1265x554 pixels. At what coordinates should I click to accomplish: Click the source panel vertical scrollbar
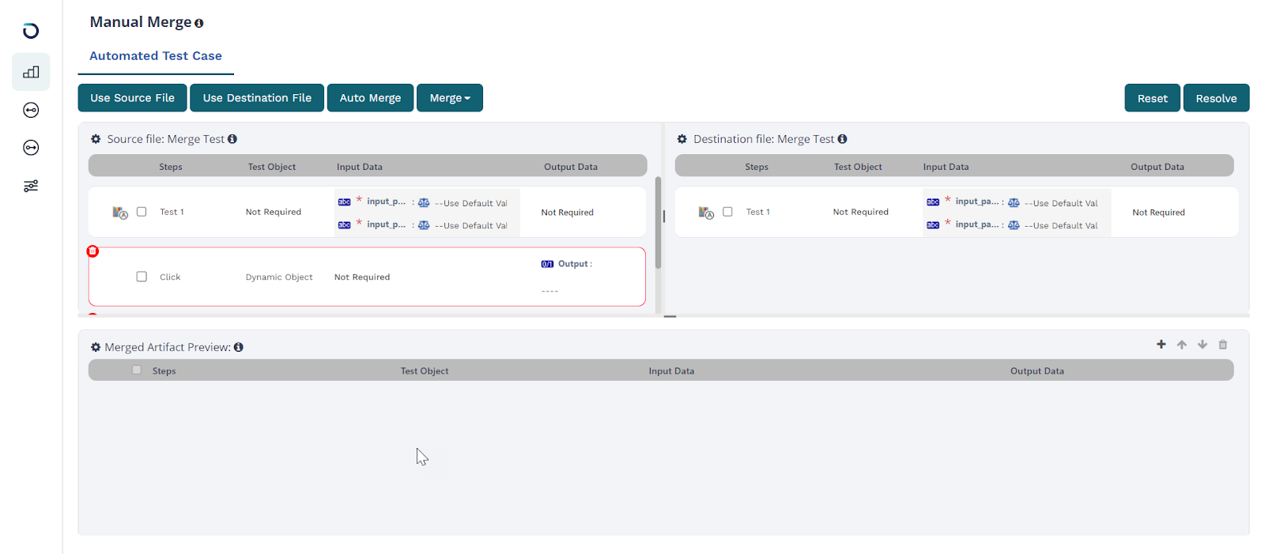[658, 223]
